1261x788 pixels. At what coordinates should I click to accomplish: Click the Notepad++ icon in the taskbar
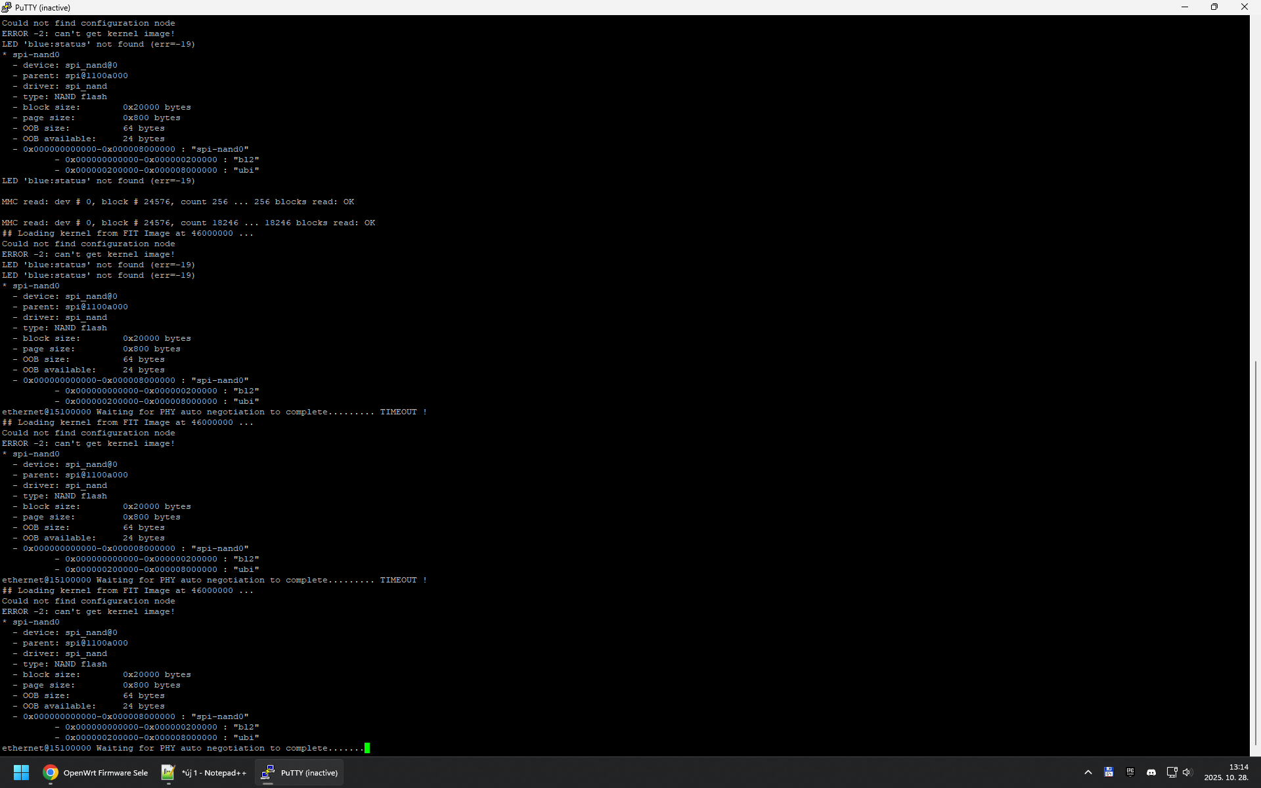click(x=168, y=772)
